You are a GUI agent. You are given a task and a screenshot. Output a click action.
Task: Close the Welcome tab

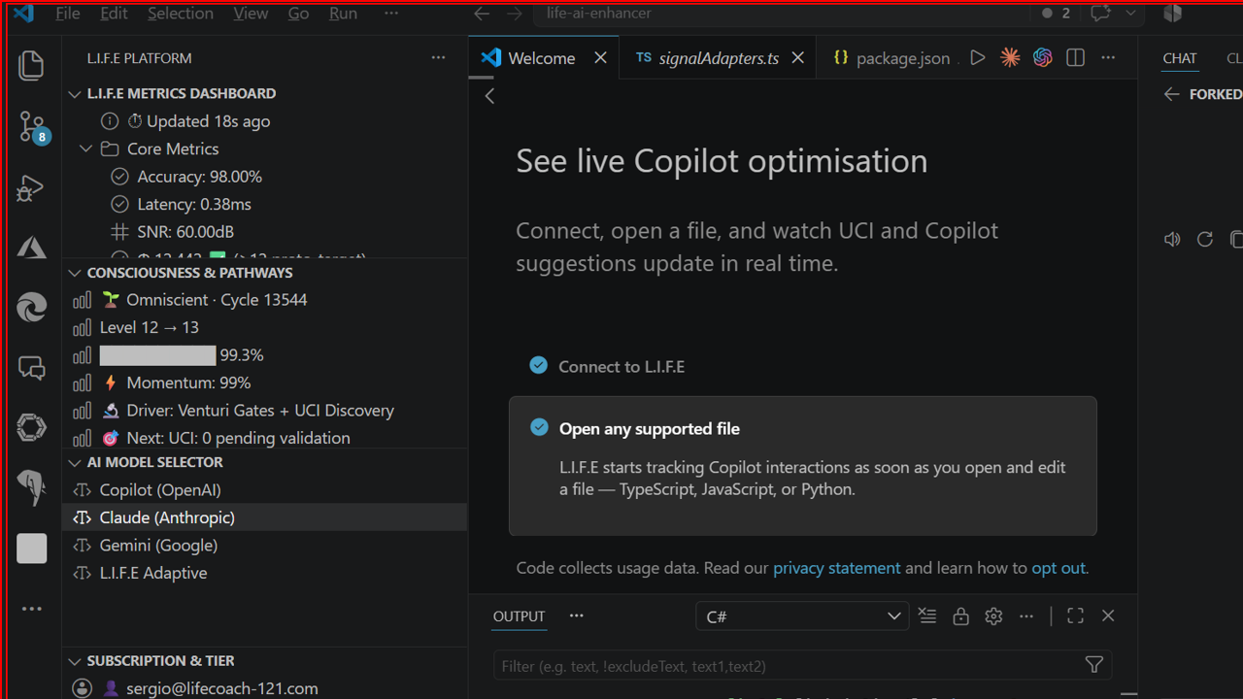click(600, 58)
